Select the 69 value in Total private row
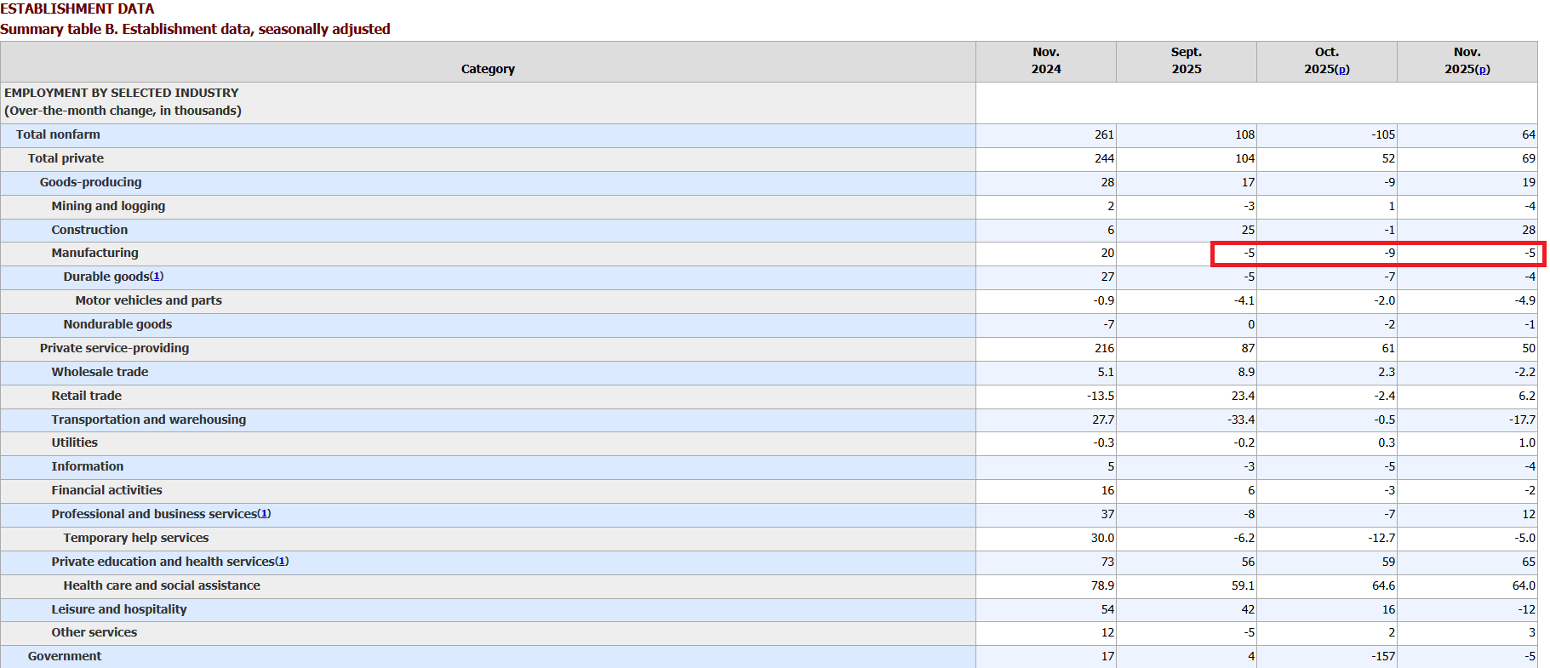The height and width of the screenshot is (668, 1550). [1529, 158]
